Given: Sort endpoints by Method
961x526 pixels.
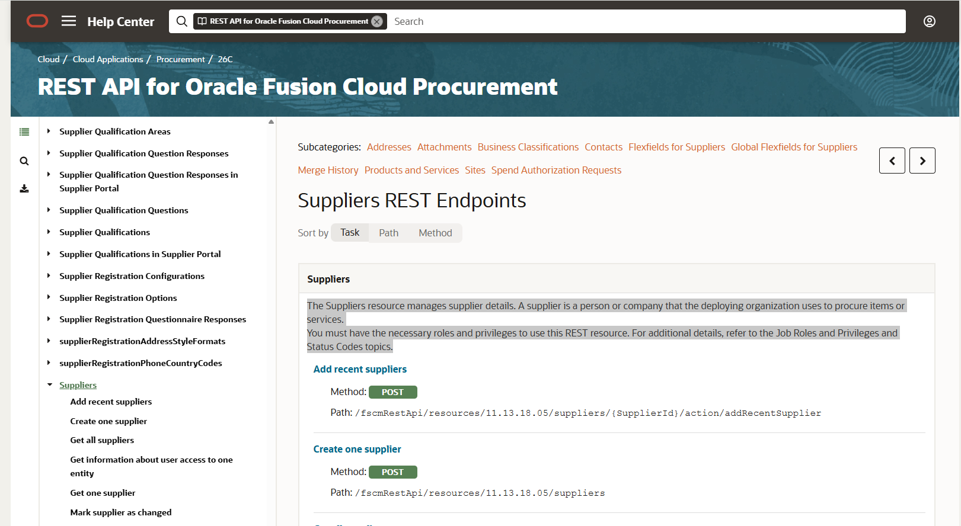Looking at the screenshot, I should pyautogui.click(x=435, y=233).
